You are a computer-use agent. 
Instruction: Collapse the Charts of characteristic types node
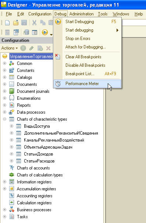pyautogui.click(x=4, y=119)
